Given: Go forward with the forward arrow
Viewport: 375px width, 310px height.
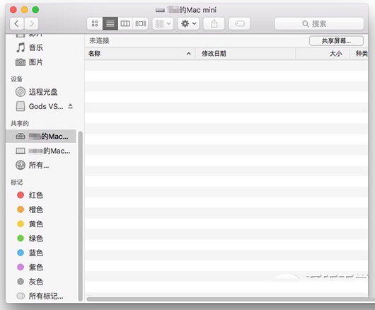Looking at the screenshot, I should (x=31, y=23).
